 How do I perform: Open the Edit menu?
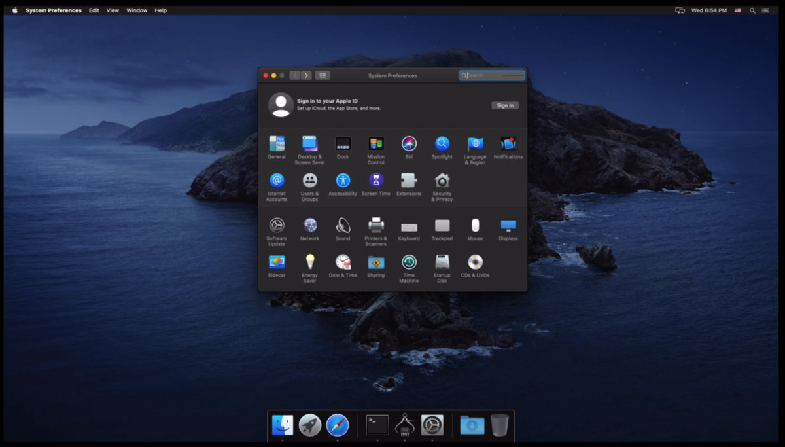point(94,10)
